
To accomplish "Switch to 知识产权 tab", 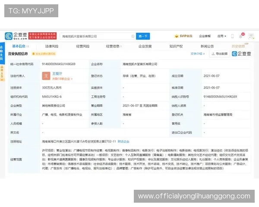I will pos(176,46).
